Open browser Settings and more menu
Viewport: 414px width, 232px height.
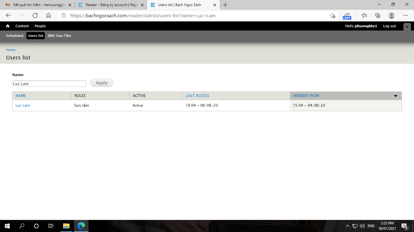point(406,15)
